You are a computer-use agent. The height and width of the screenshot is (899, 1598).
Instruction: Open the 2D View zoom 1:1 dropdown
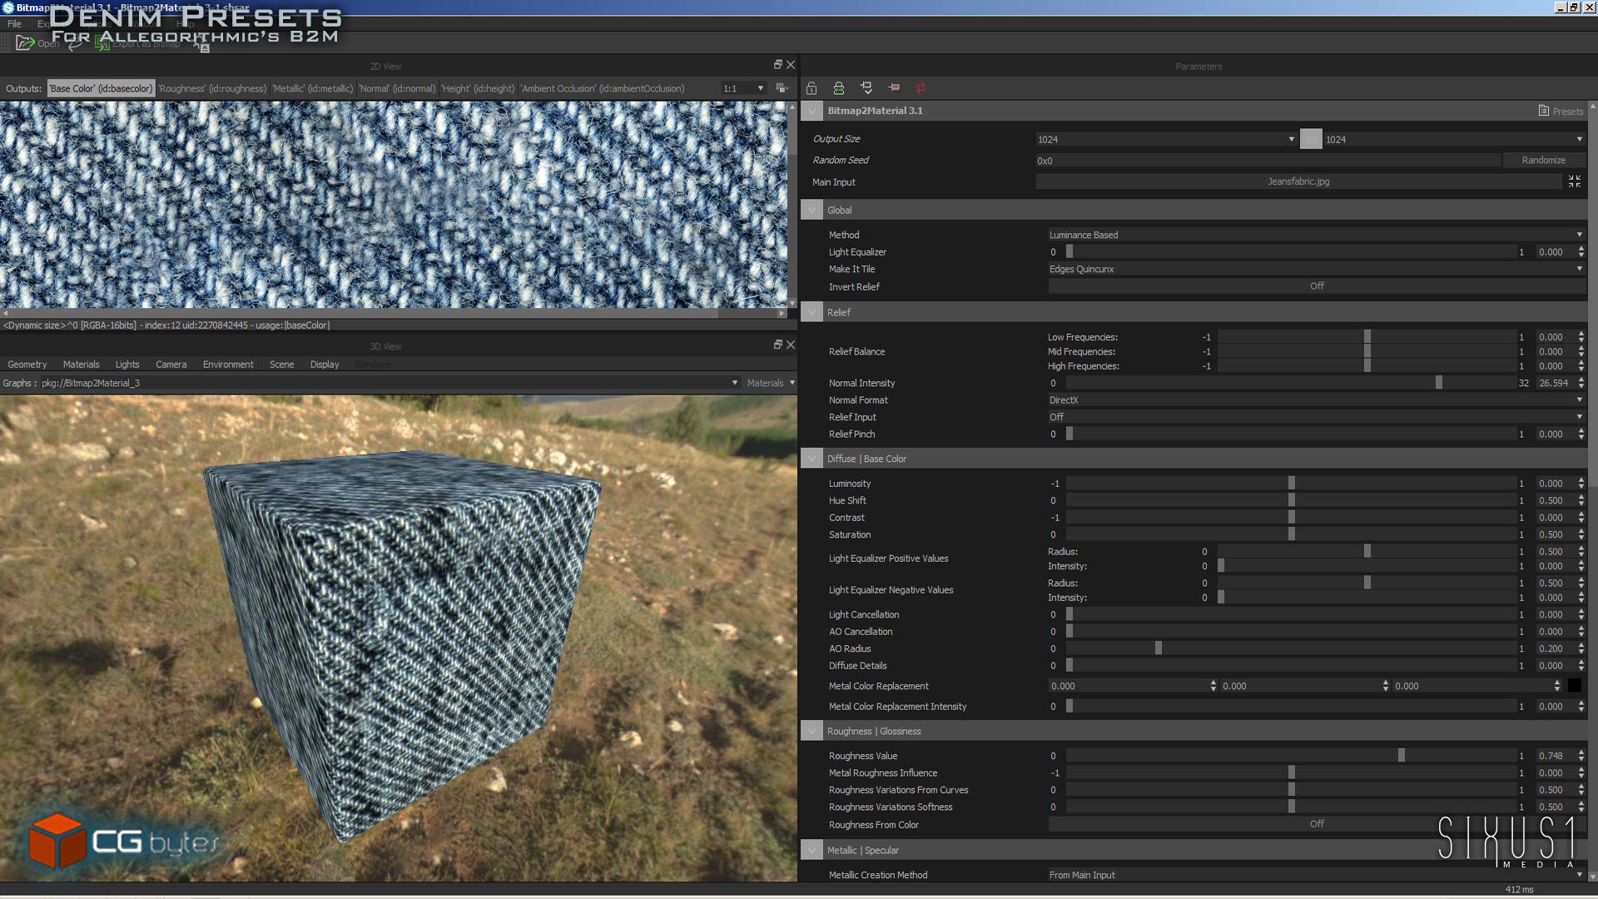point(743,88)
